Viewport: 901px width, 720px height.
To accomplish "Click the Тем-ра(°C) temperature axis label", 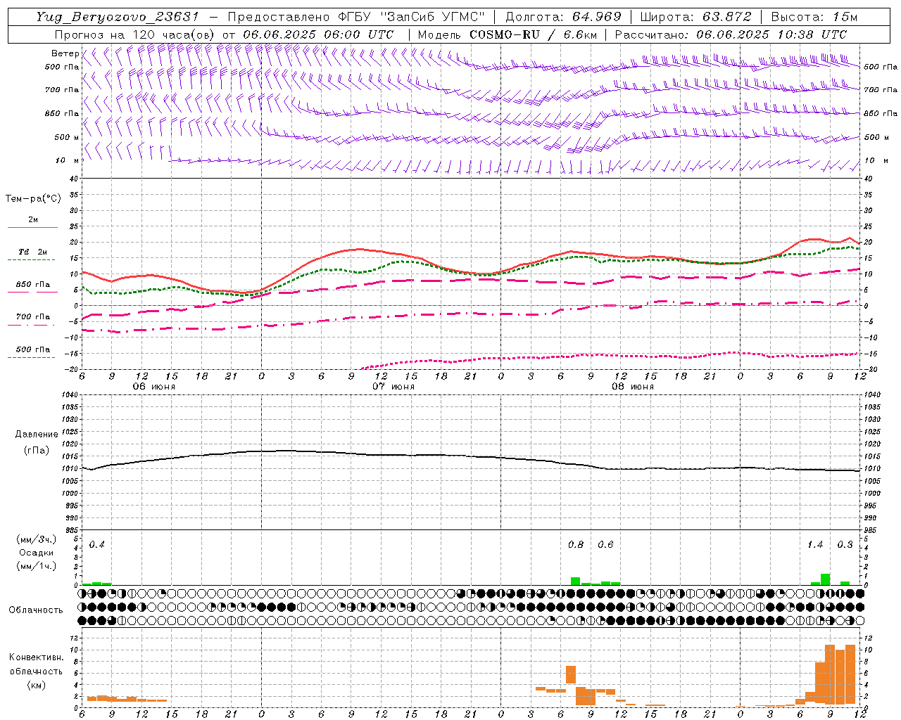I will point(33,199).
